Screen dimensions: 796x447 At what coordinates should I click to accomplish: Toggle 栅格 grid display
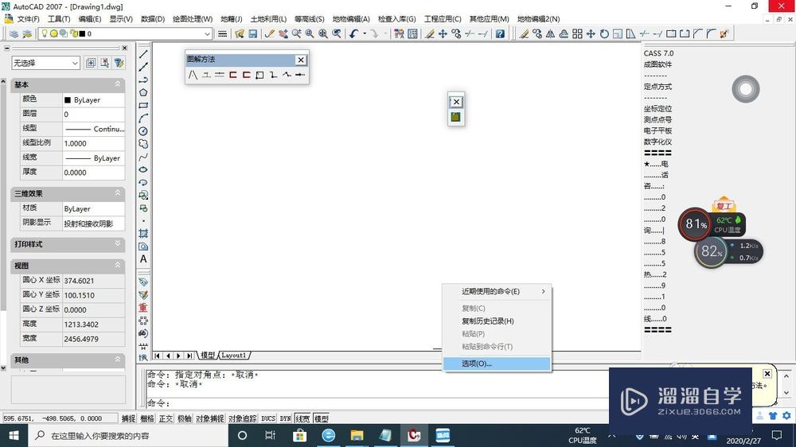coord(147,418)
